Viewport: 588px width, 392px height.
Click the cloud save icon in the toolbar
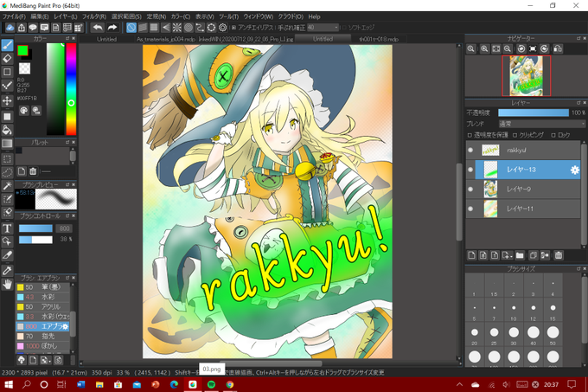[x=10, y=28]
